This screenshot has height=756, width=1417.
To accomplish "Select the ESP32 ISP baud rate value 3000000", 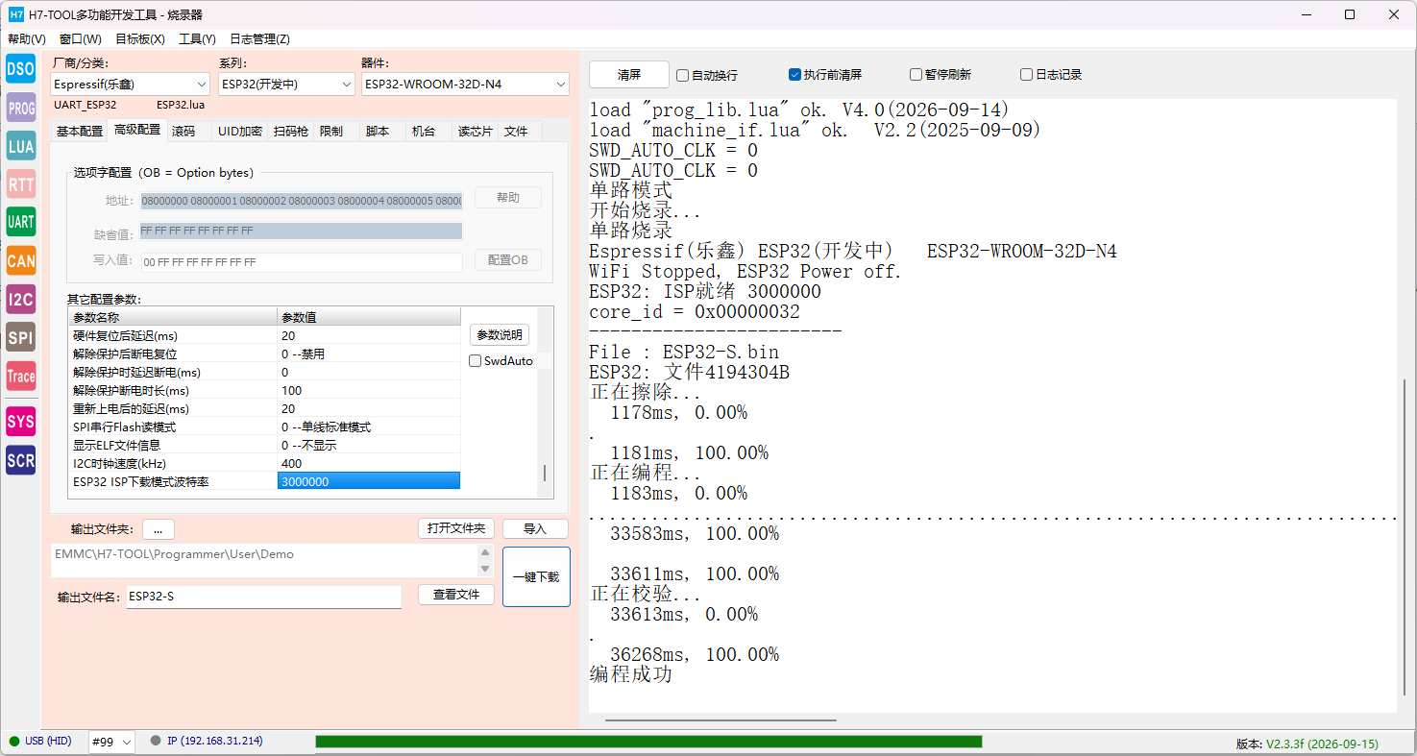I will [x=369, y=481].
